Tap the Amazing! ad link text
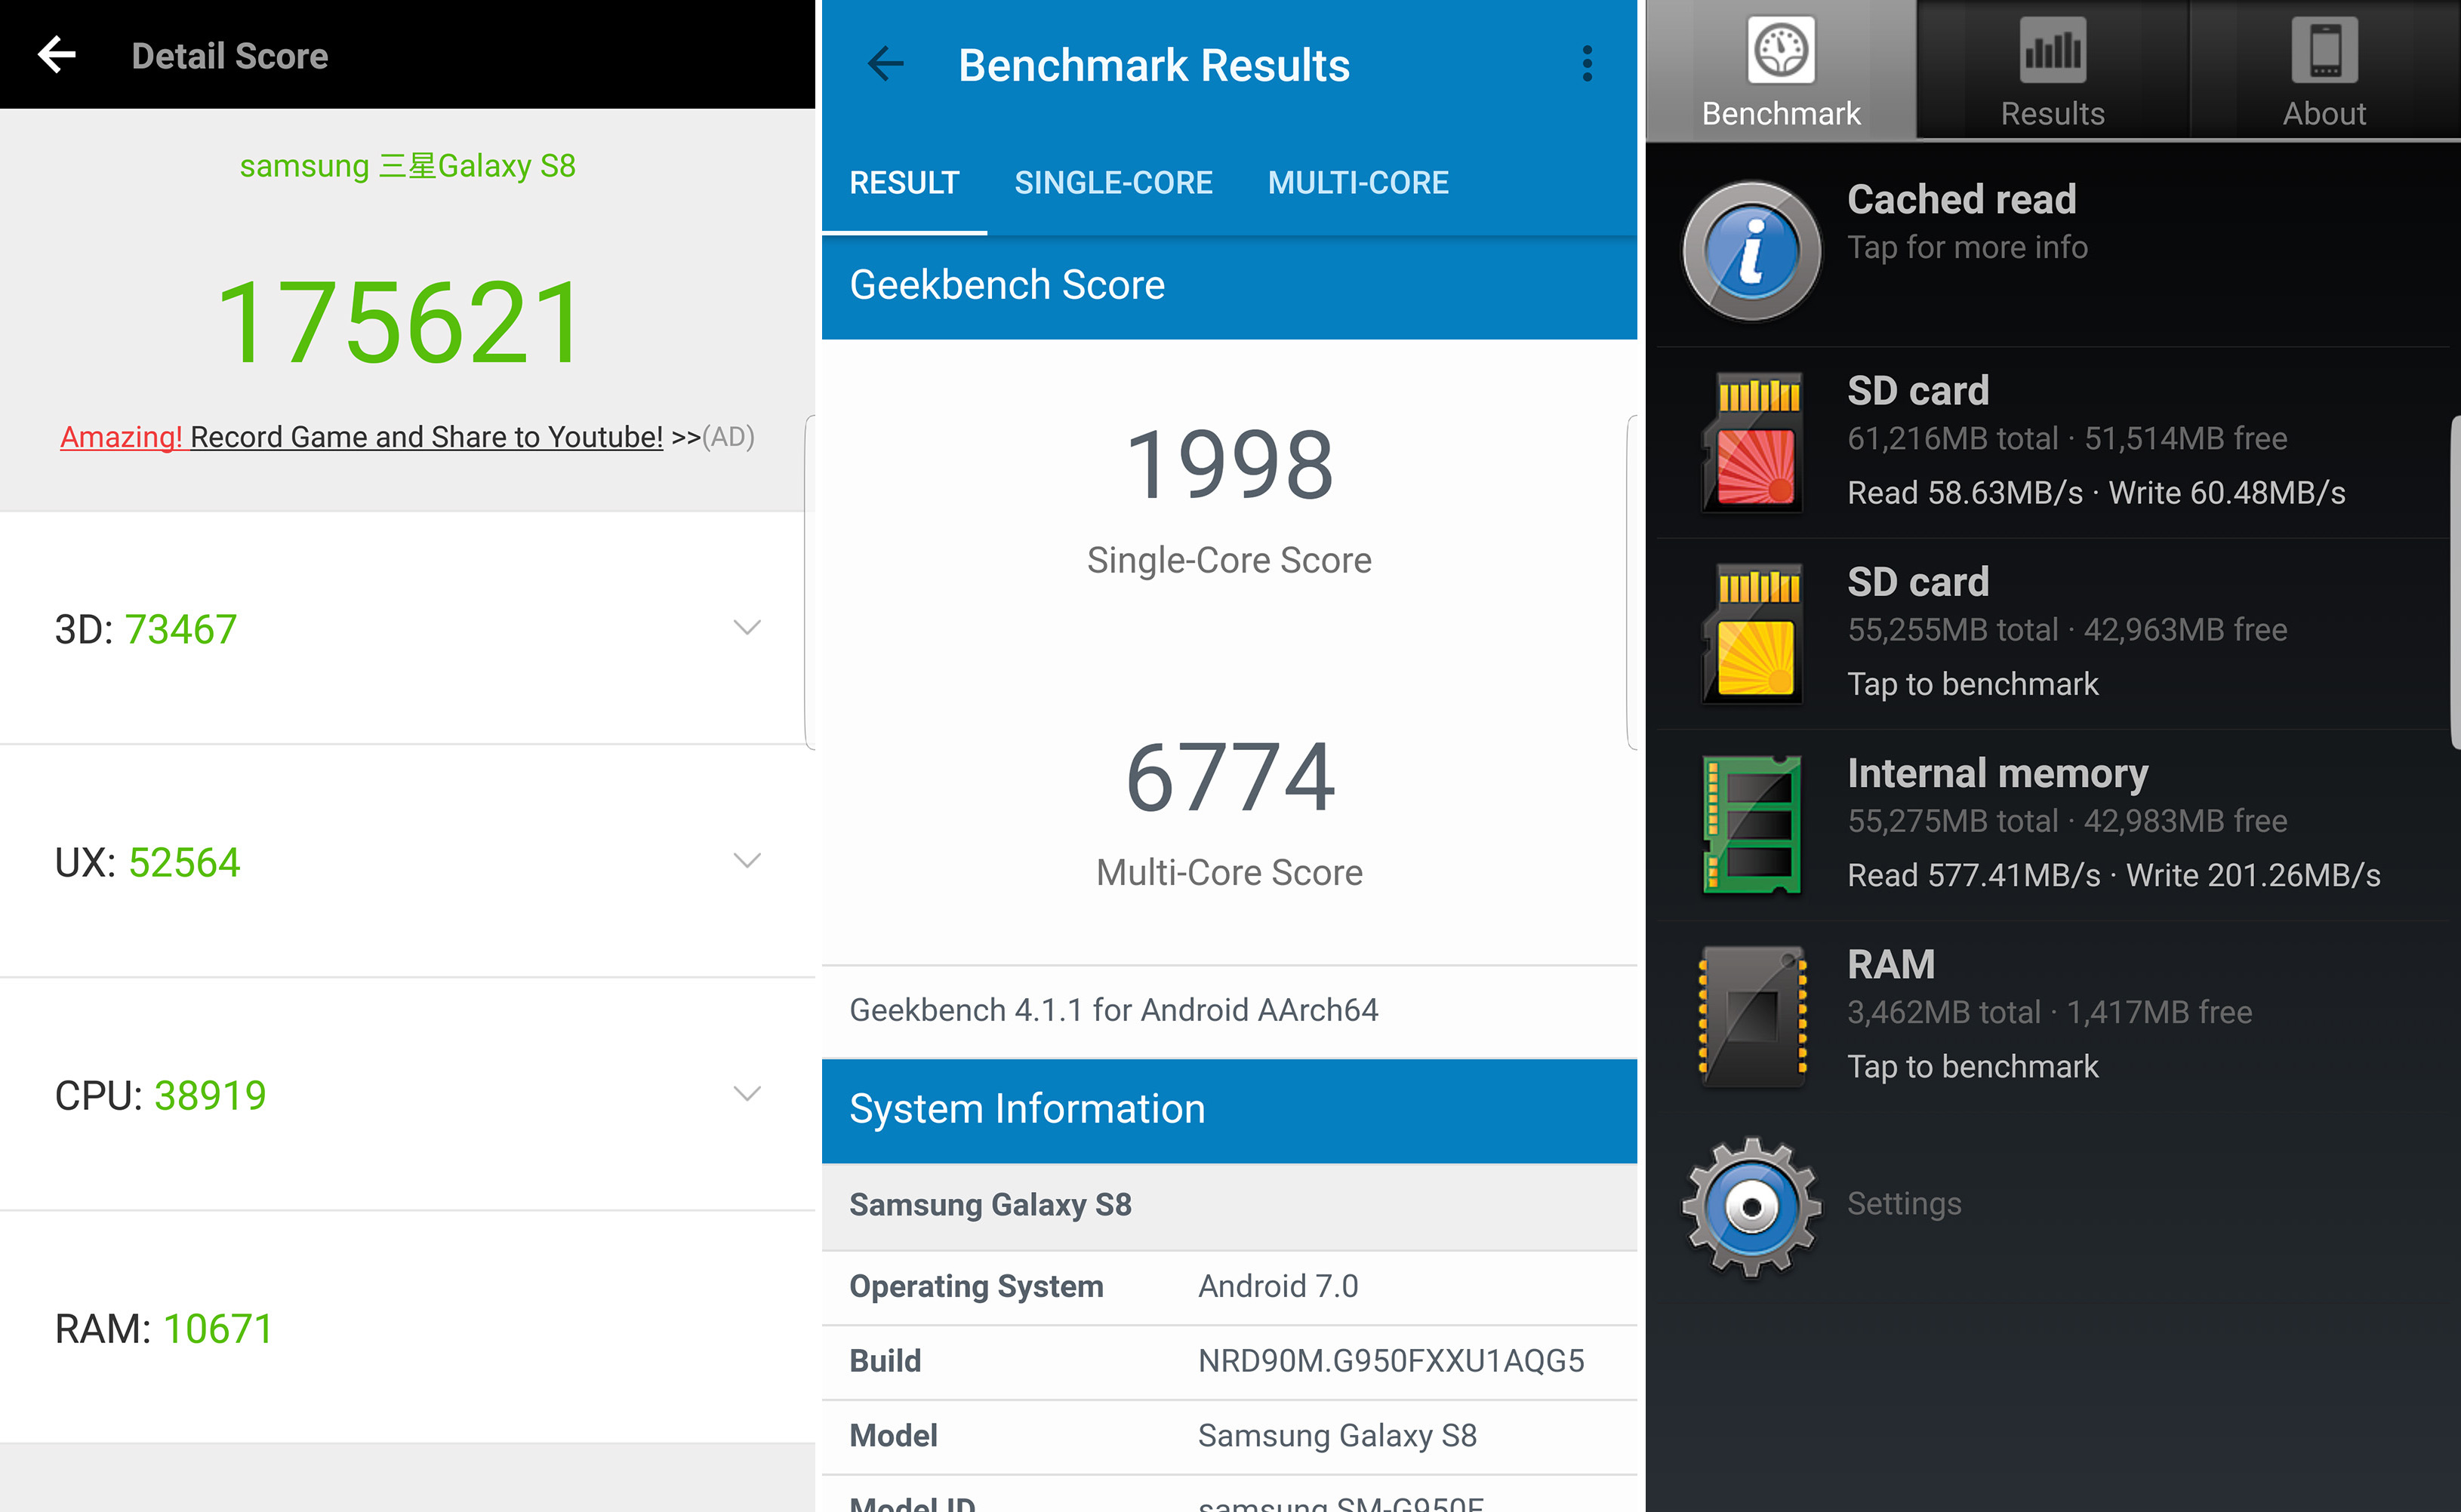Screen dimensions: 2461x1512 click(x=121, y=437)
